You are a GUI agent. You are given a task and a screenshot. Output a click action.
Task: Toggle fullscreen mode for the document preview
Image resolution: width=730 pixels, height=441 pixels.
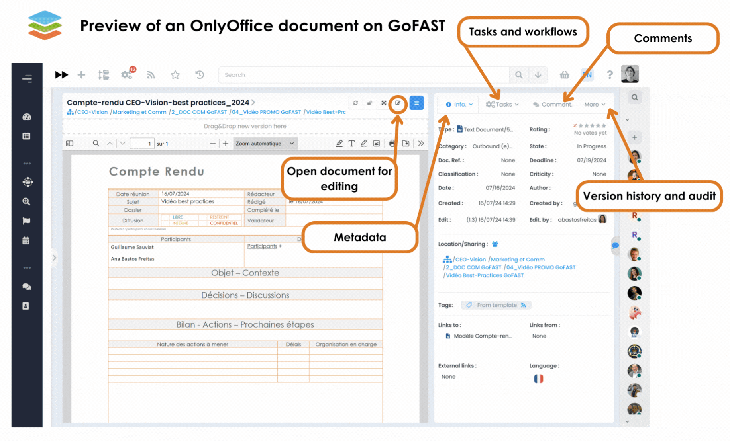[383, 103]
